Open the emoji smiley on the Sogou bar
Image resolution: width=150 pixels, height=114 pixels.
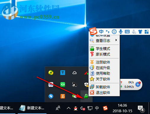pyautogui.click(x=114, y=32)
